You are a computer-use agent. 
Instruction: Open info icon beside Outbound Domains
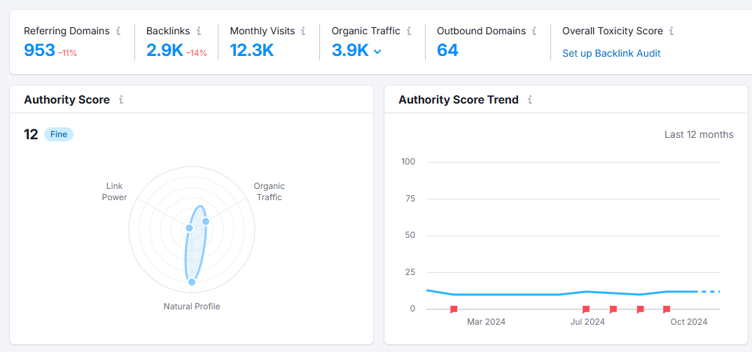[535, 31]
